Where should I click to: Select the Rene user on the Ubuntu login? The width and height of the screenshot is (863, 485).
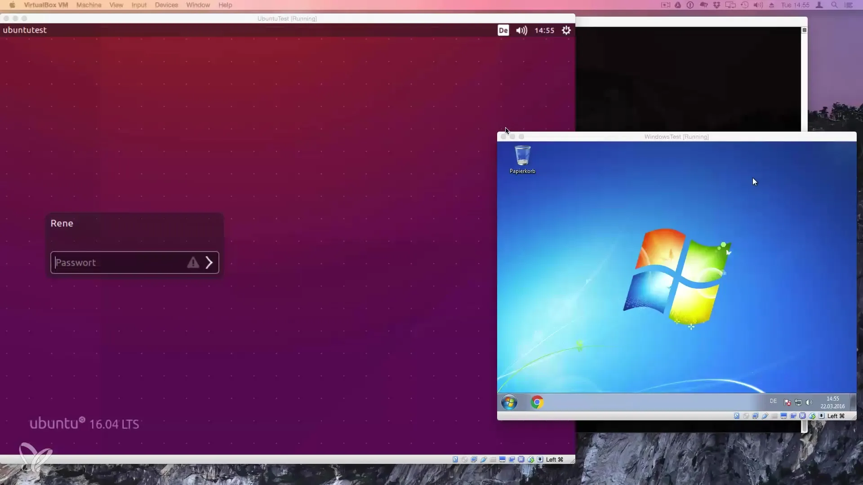pos(62,224)
